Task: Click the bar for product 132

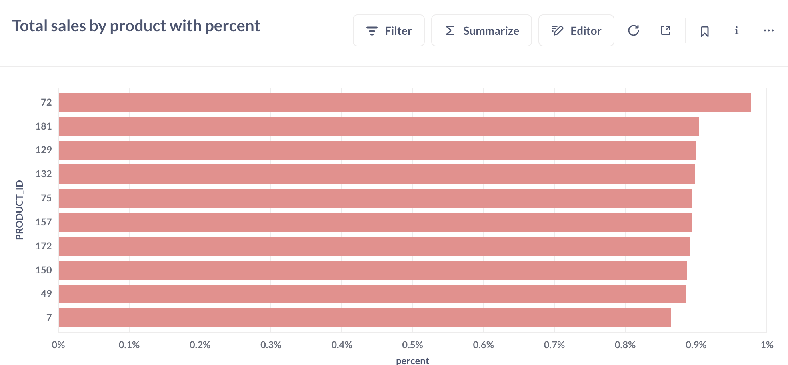Action: (x=376, y=174)
